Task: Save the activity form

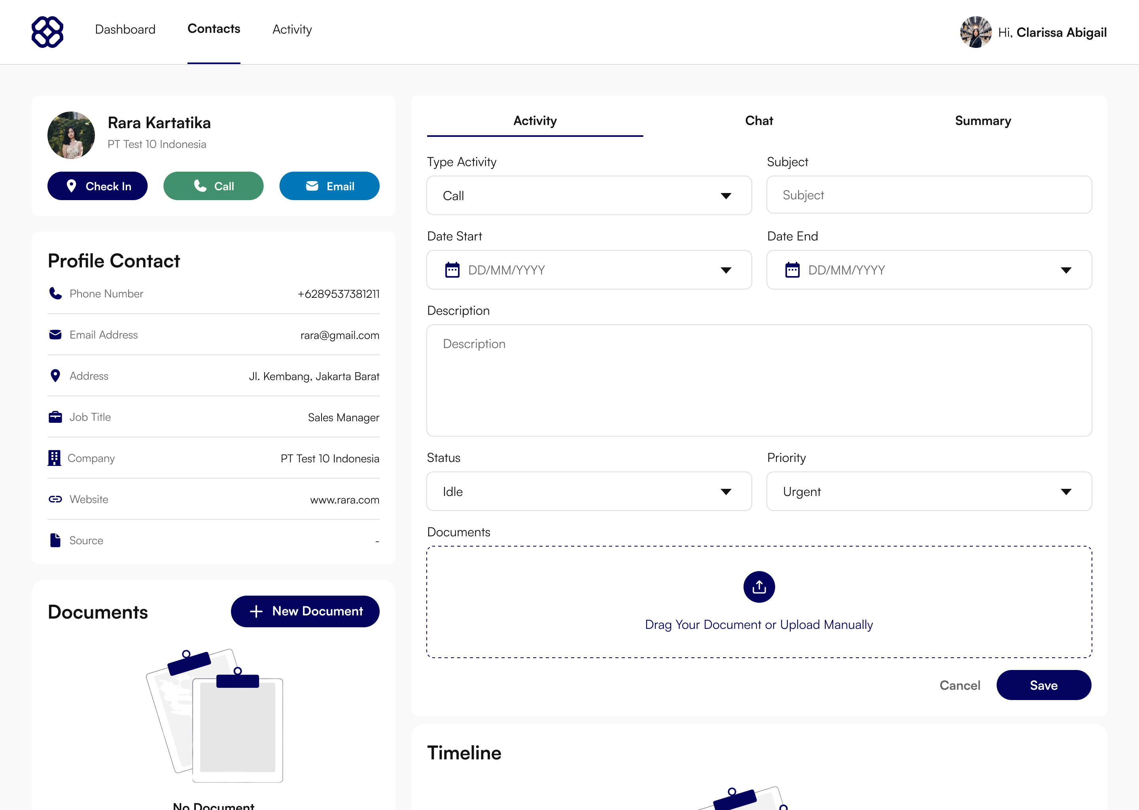Action: click(x=1044, y=685)
